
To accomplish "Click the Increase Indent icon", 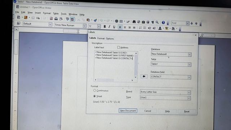I will tap(154, 28).
